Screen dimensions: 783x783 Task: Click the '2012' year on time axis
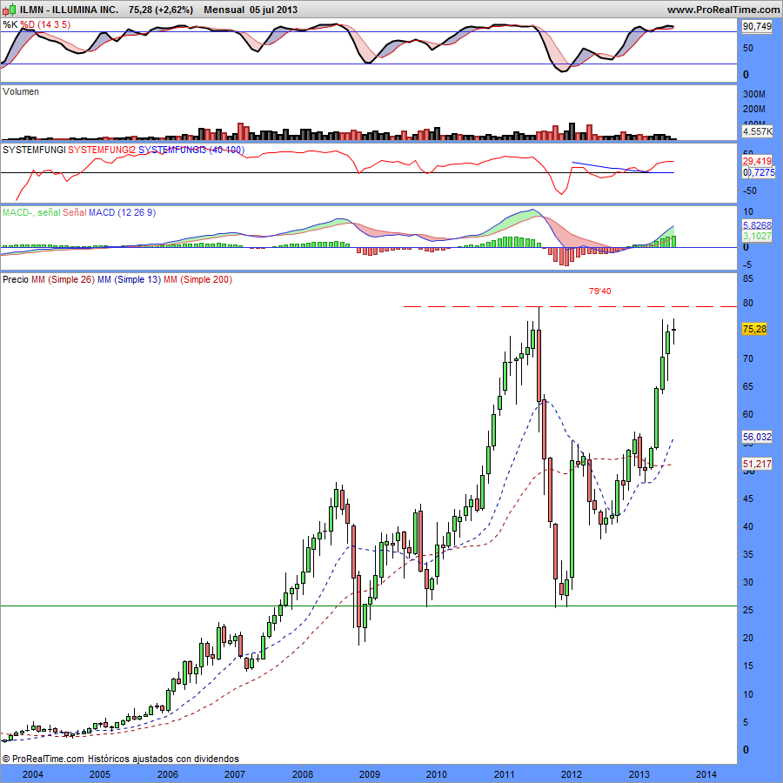[x=572, y=774]
